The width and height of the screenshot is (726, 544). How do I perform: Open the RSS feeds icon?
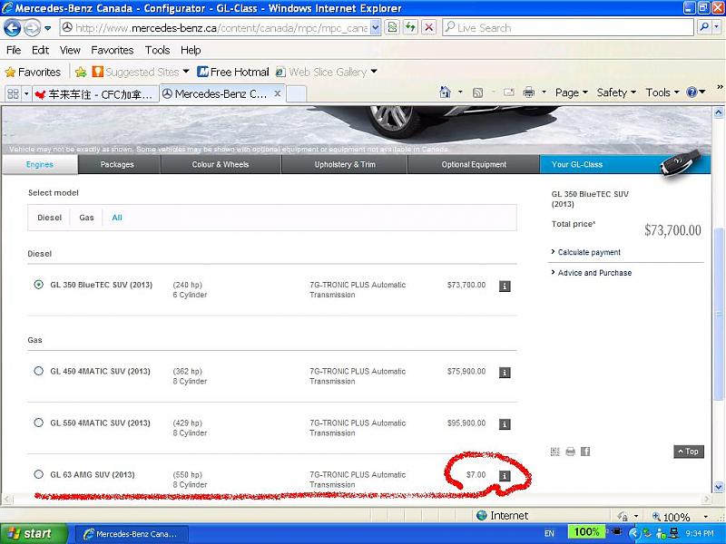pos(477,93)
